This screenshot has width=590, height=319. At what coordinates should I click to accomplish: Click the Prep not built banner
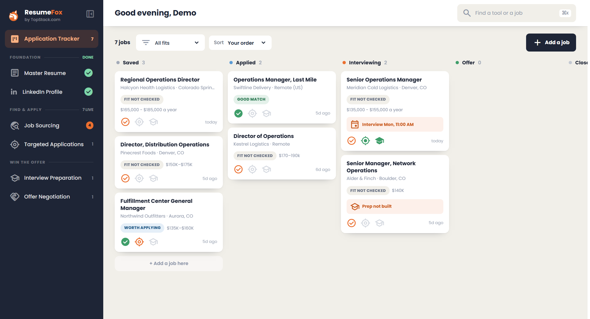point(395,206)
